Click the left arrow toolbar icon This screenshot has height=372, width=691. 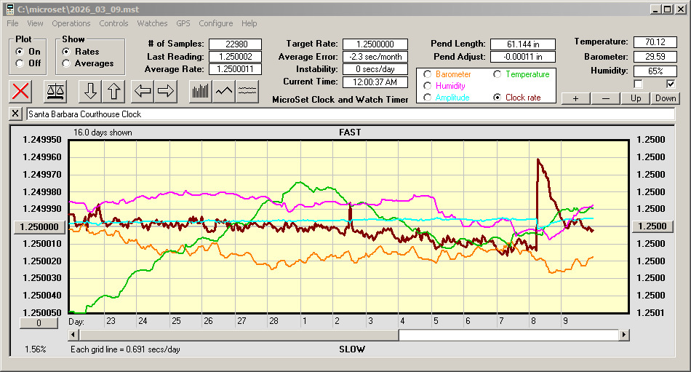tap(143, 91)
